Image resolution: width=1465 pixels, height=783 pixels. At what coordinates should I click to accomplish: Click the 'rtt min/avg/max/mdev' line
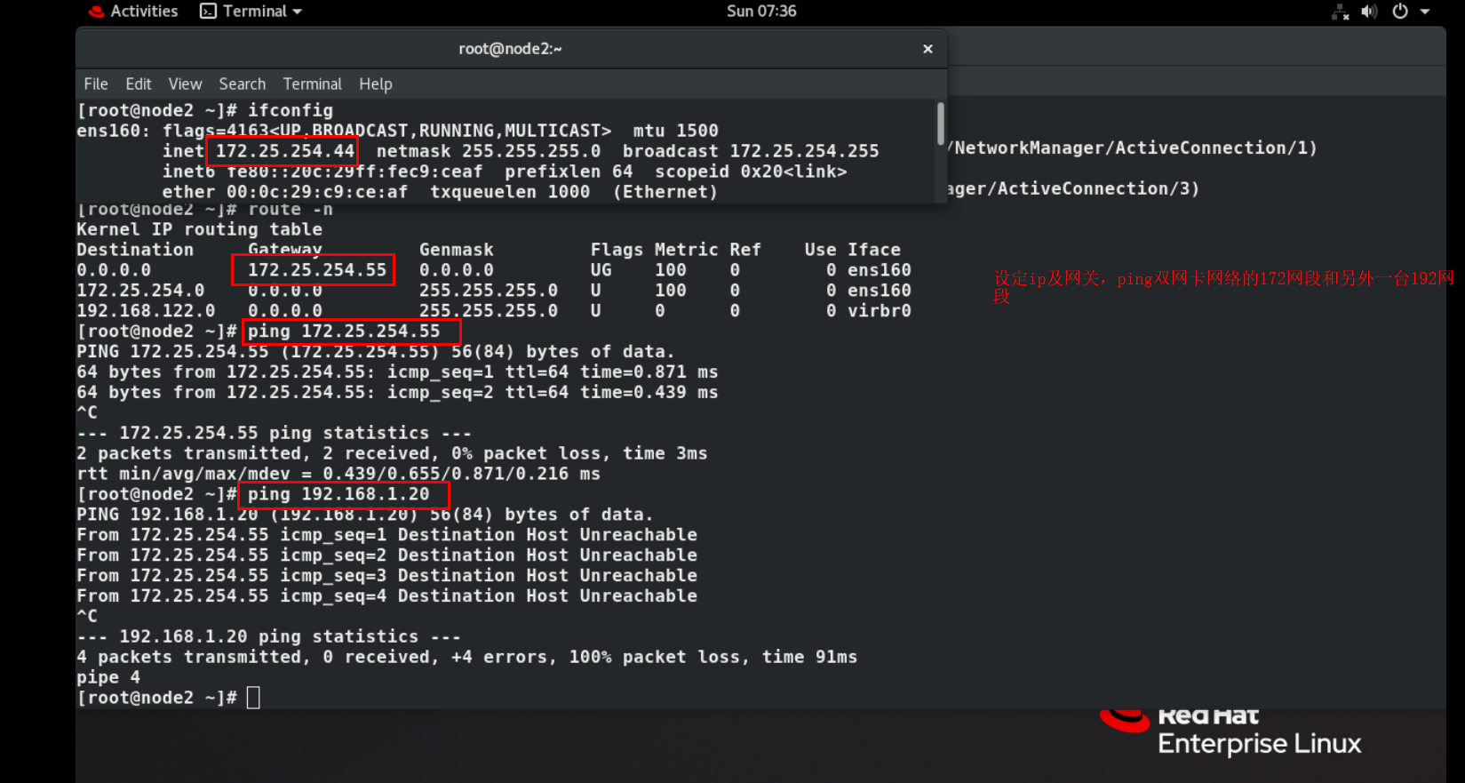(x=338, y=474)
